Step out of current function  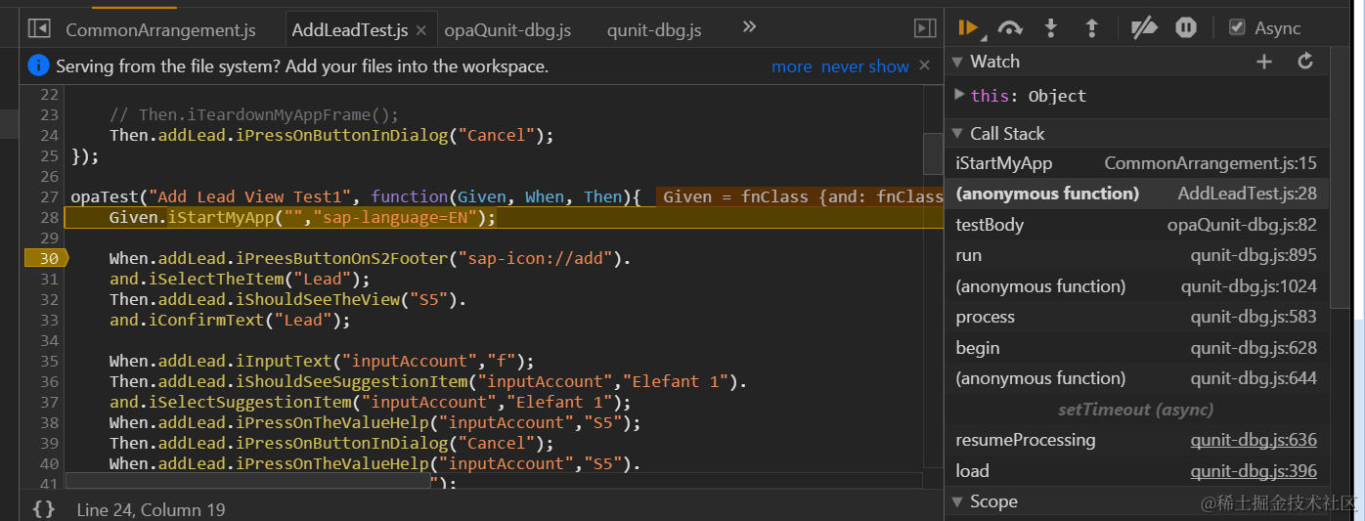click(1092, 28)
